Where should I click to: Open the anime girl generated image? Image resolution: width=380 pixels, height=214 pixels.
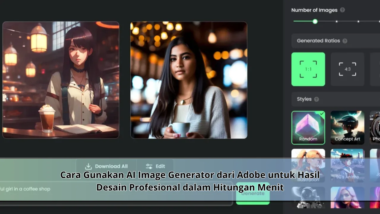tap(61, 80)
